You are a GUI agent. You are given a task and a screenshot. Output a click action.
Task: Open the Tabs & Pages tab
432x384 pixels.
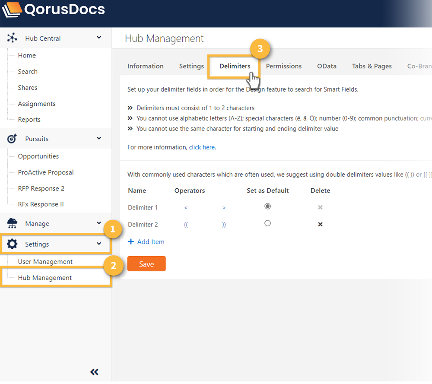point(372,66)
